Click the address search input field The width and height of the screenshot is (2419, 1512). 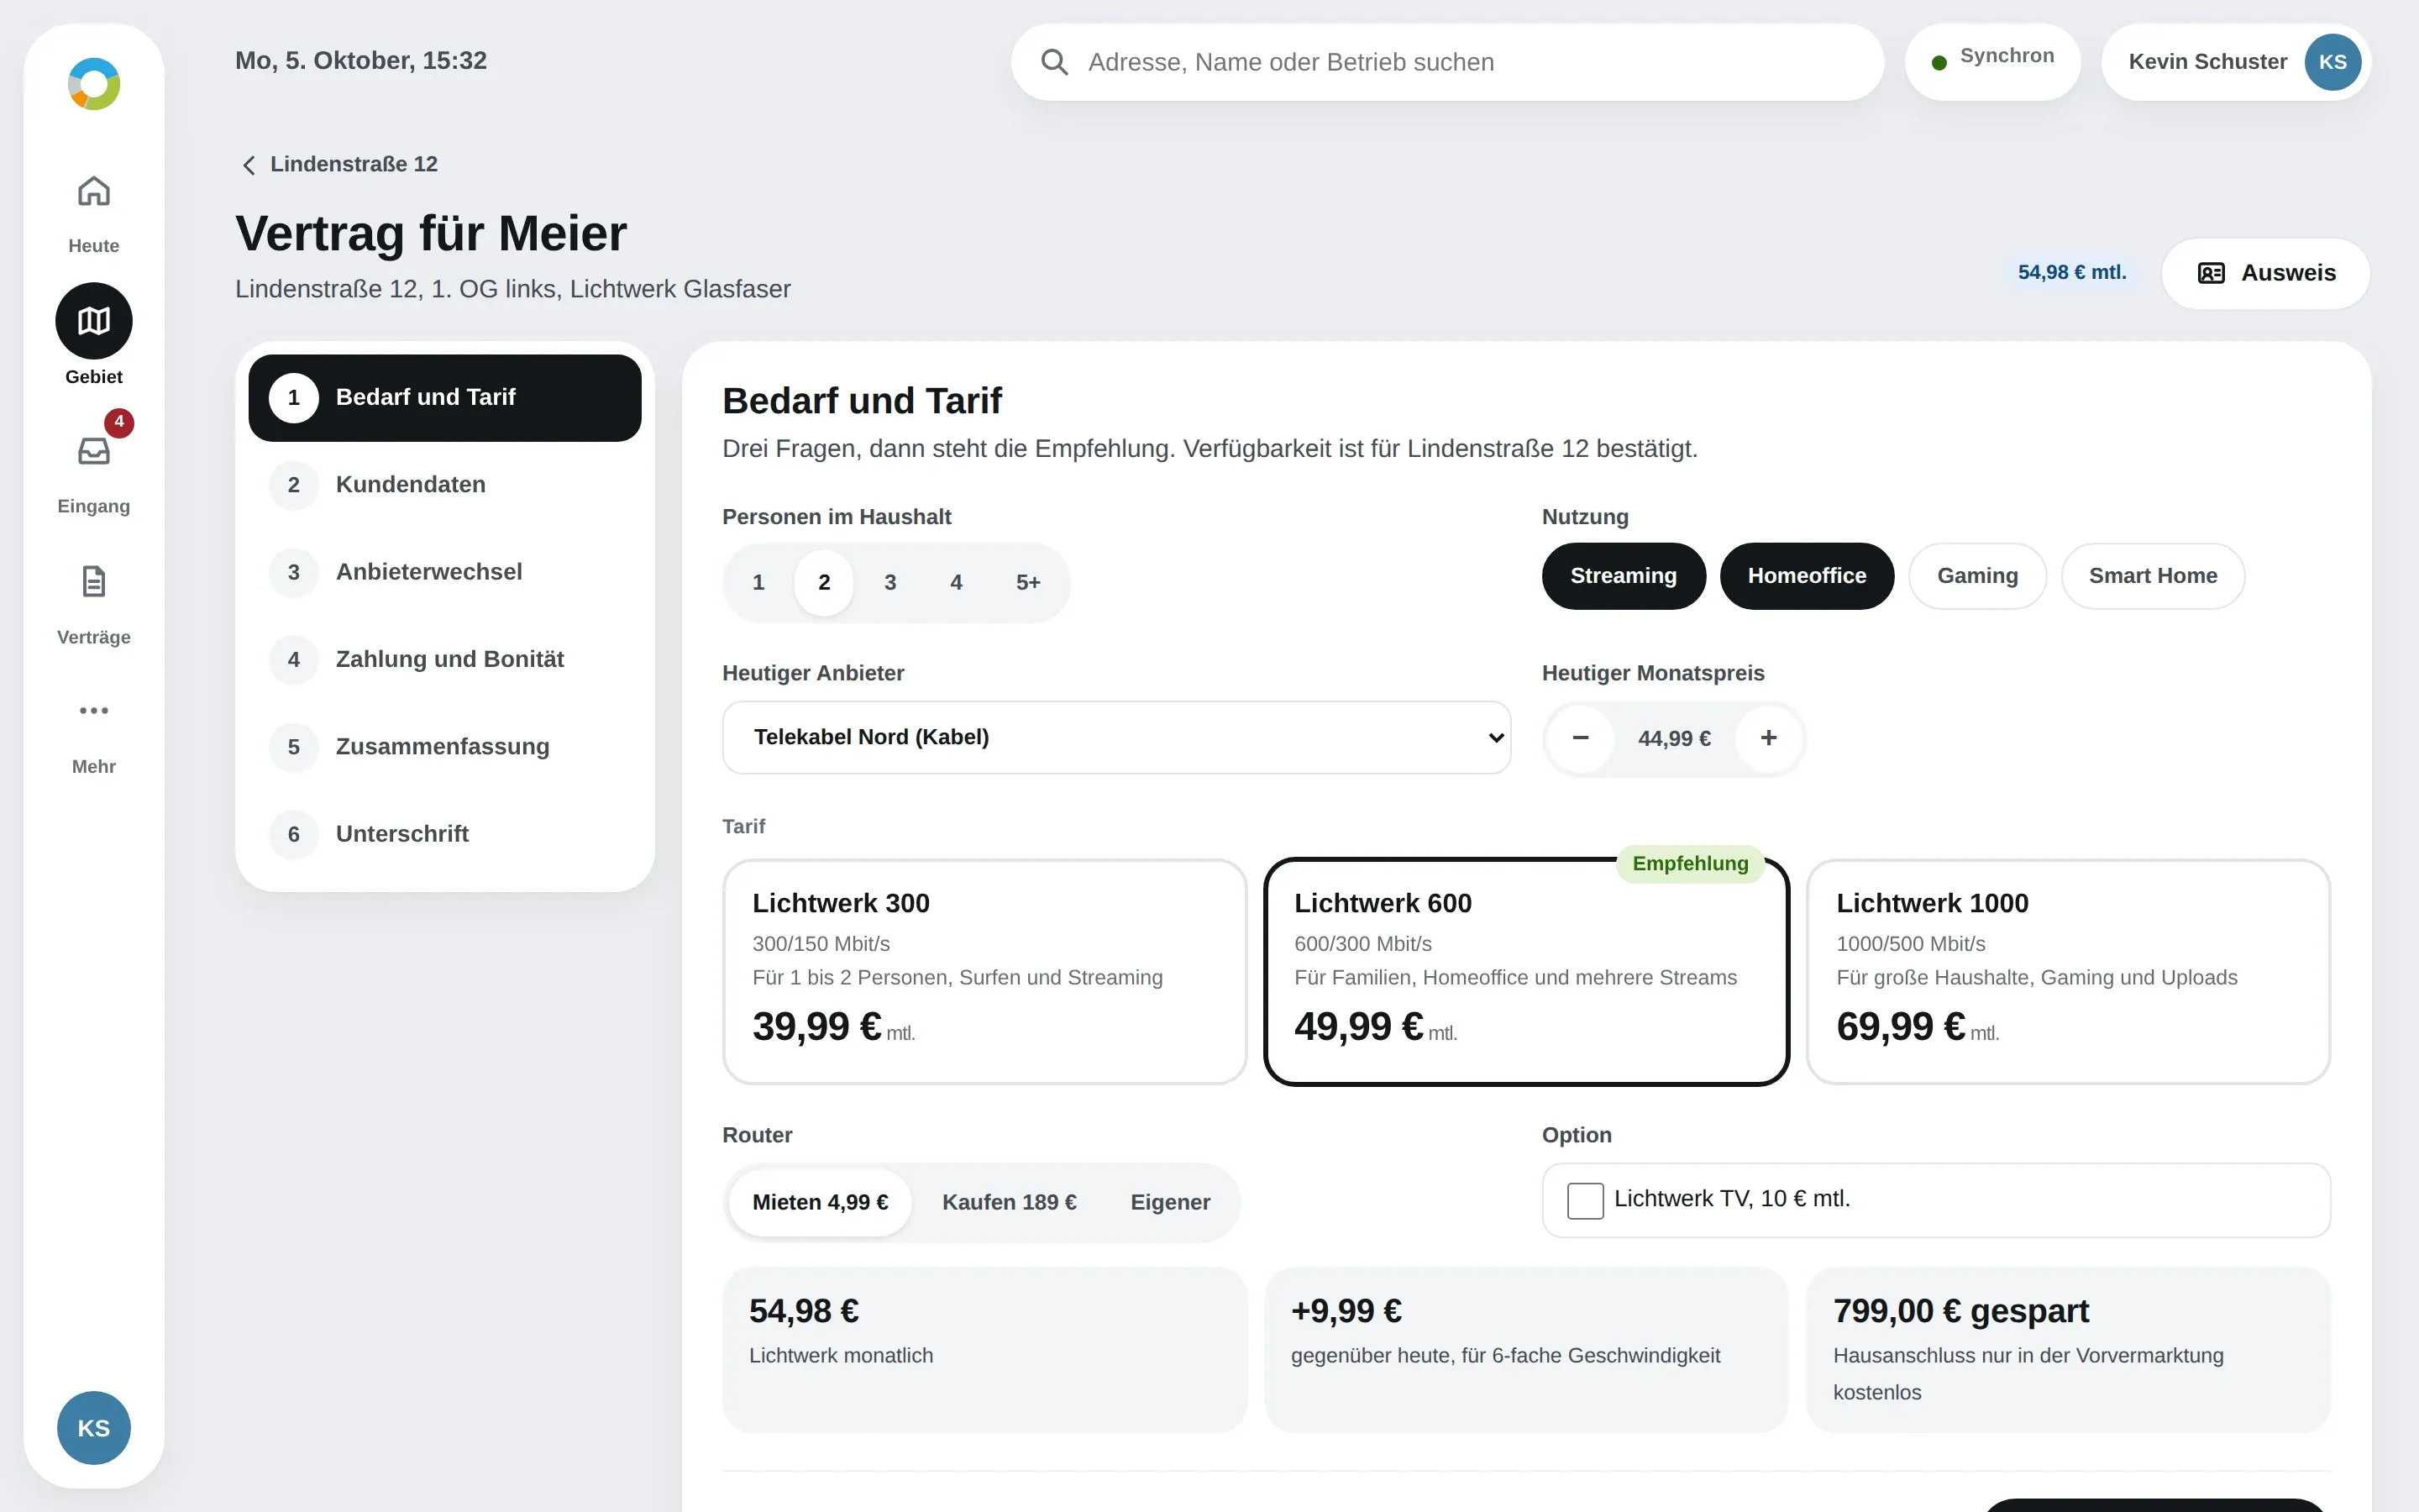1447,62
